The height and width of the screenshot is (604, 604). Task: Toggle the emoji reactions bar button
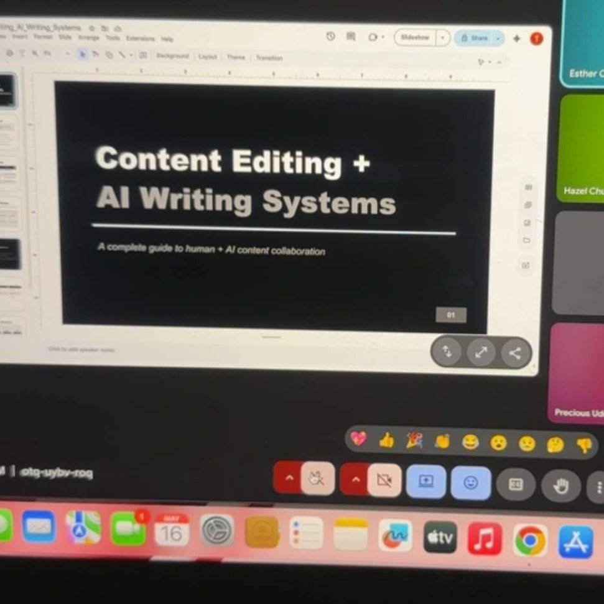click(471, 483)
